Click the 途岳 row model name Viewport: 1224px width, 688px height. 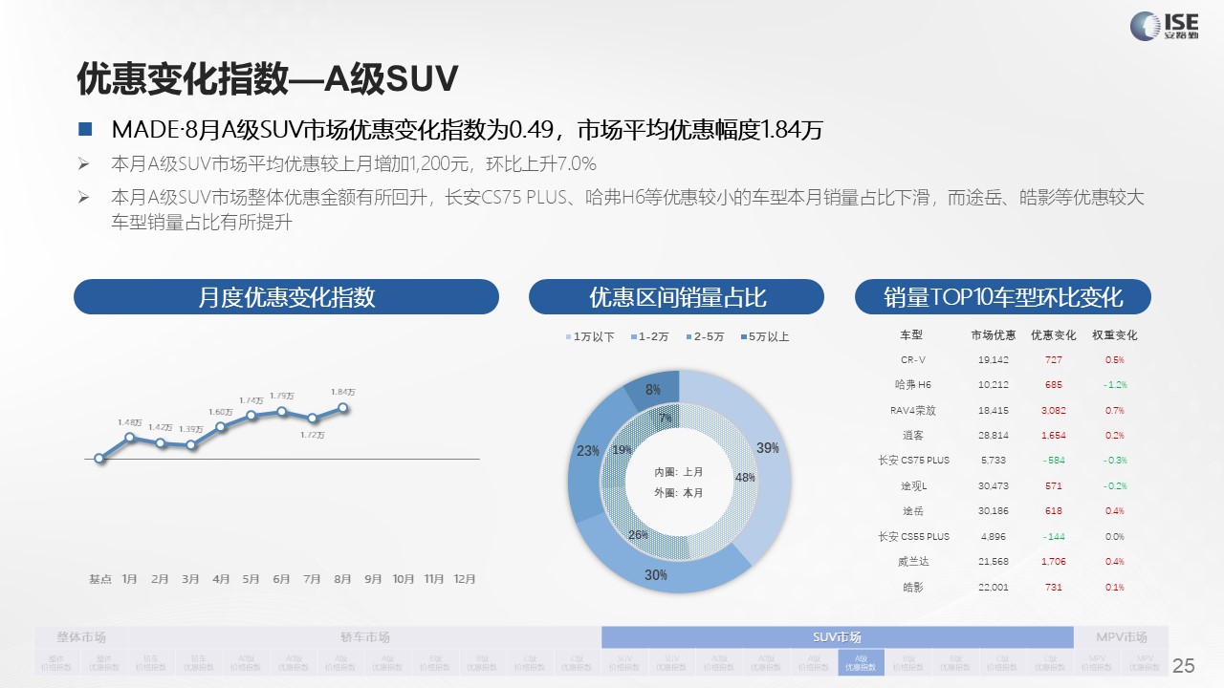(x=913, y=511)
